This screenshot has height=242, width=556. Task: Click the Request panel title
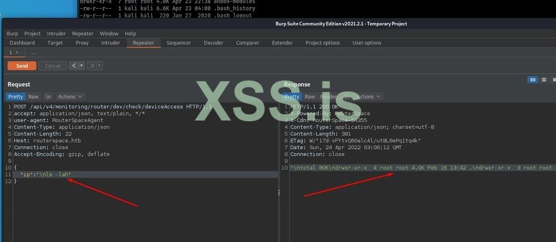coord(19,85)
